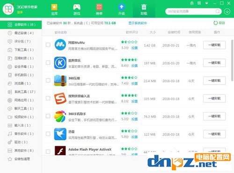Click the 酷狗音乐 K icon

pyautogui.click(x=60, y=63)
